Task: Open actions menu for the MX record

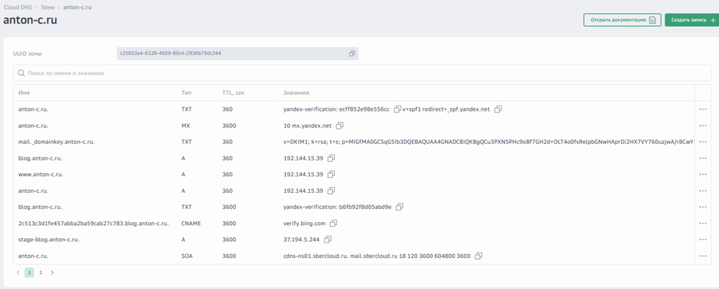Action: [702, 126]
